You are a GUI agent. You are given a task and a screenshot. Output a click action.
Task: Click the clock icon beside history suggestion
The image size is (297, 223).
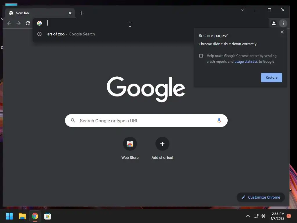pos(39,34)
